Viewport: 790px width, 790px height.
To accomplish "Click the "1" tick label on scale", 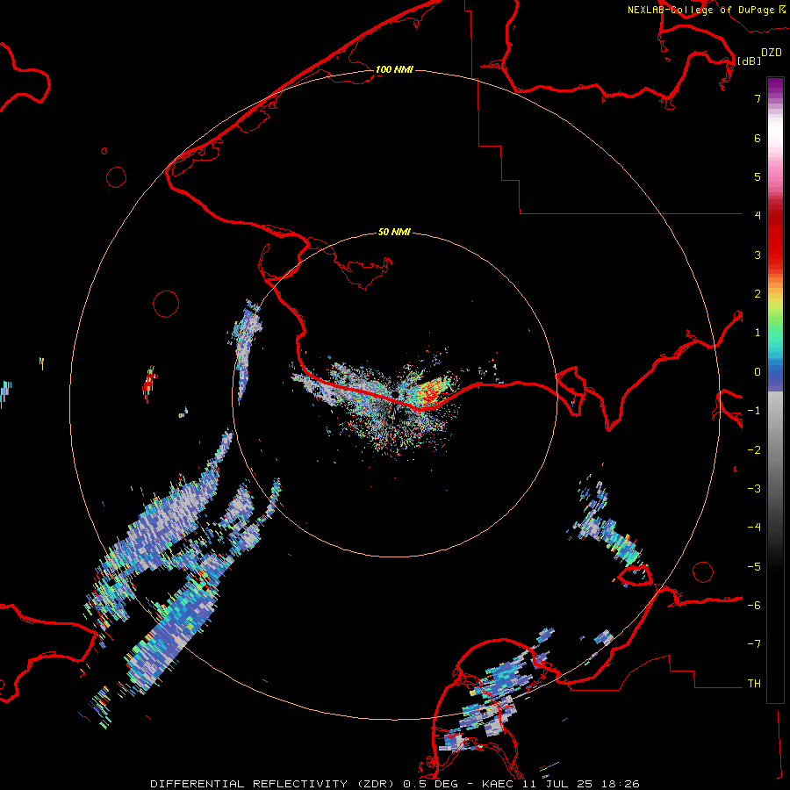I will (758, 333).
